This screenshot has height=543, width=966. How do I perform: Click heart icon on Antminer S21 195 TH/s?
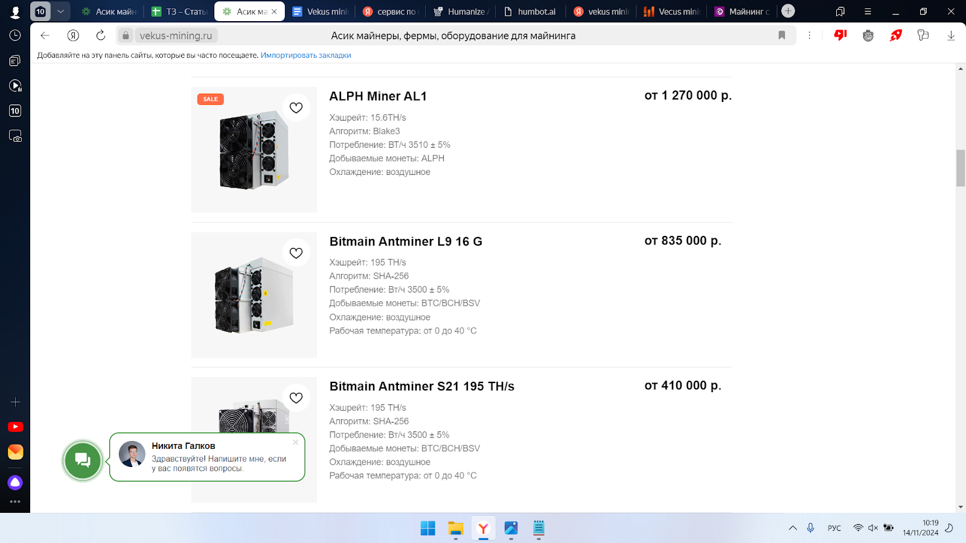click(x=296, y=398)
